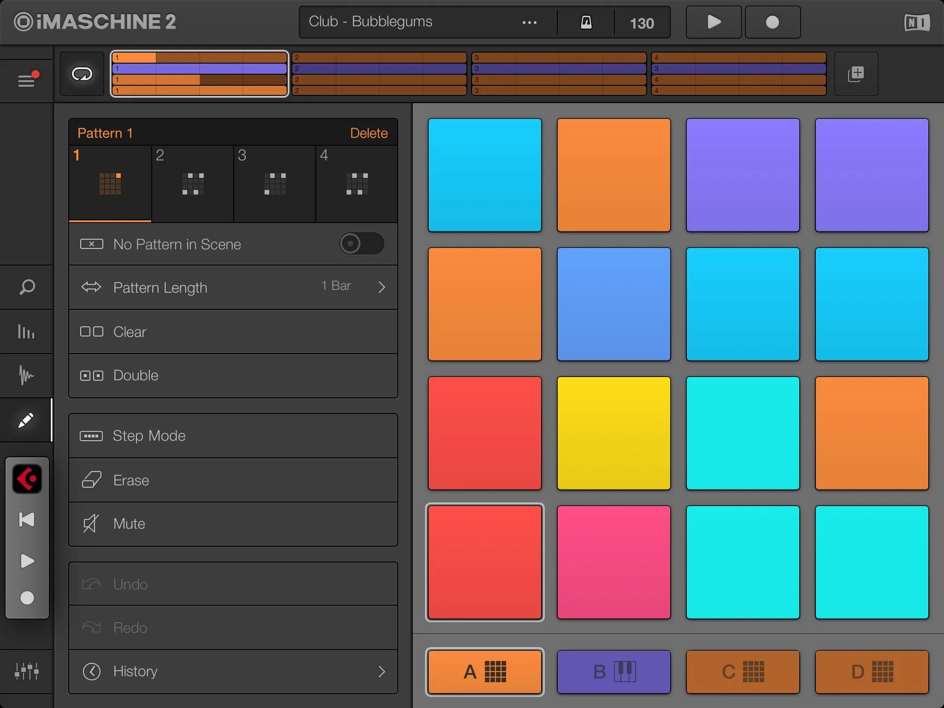Toggle the metronome button
This screenshot has width=944, height=708.
tap(586, 22)
